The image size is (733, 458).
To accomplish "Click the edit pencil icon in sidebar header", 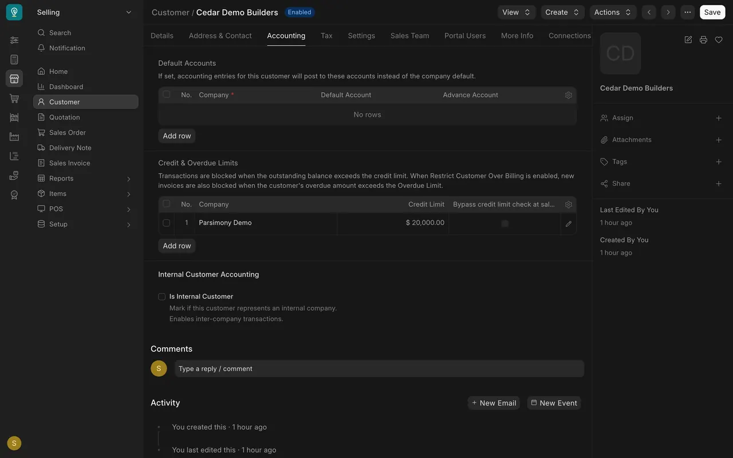I will point(688,40).
